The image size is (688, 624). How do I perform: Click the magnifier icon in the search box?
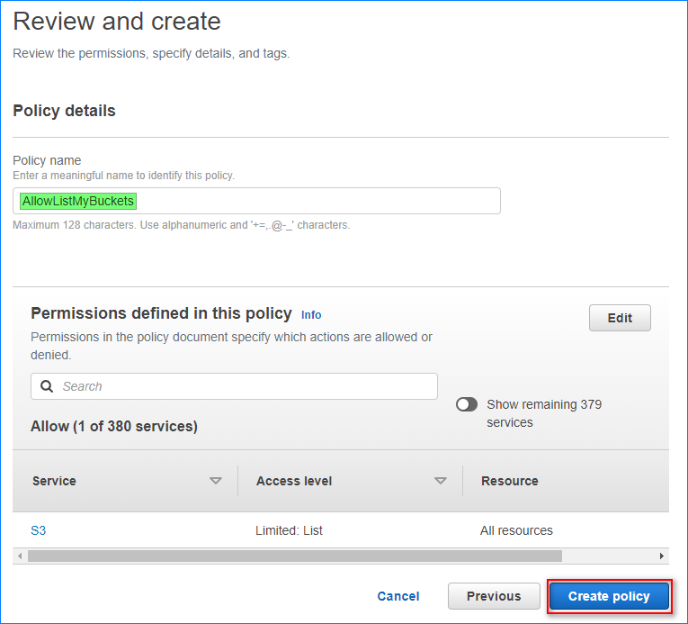[x=47, y=386]
